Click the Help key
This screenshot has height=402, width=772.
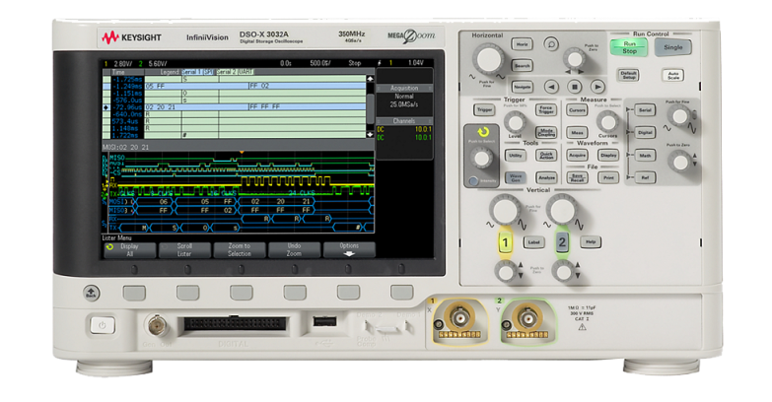point(591,241)
